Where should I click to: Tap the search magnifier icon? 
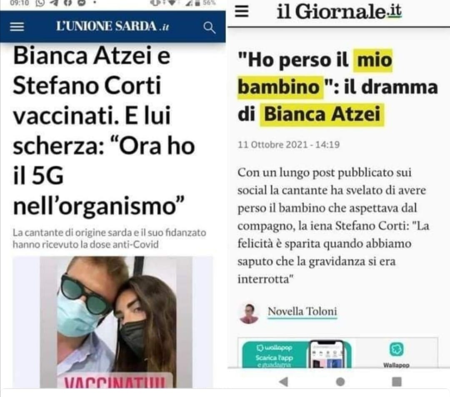[x=209, y=28]
